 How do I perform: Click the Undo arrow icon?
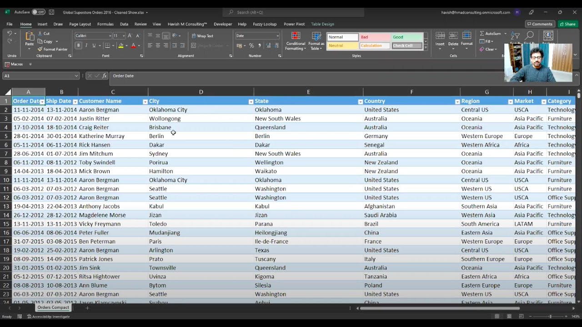[10, 34]
